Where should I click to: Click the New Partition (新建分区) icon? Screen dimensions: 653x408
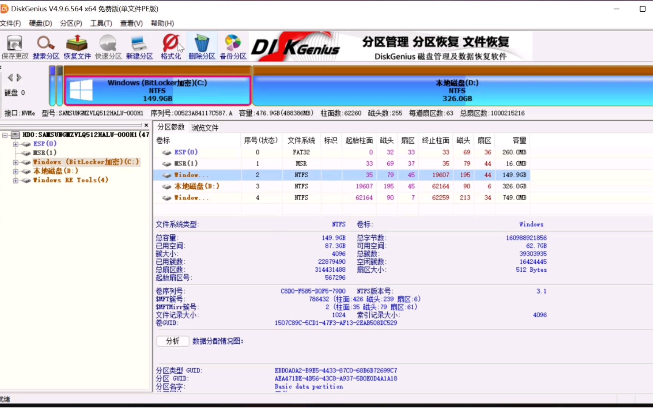pos(139,47)
